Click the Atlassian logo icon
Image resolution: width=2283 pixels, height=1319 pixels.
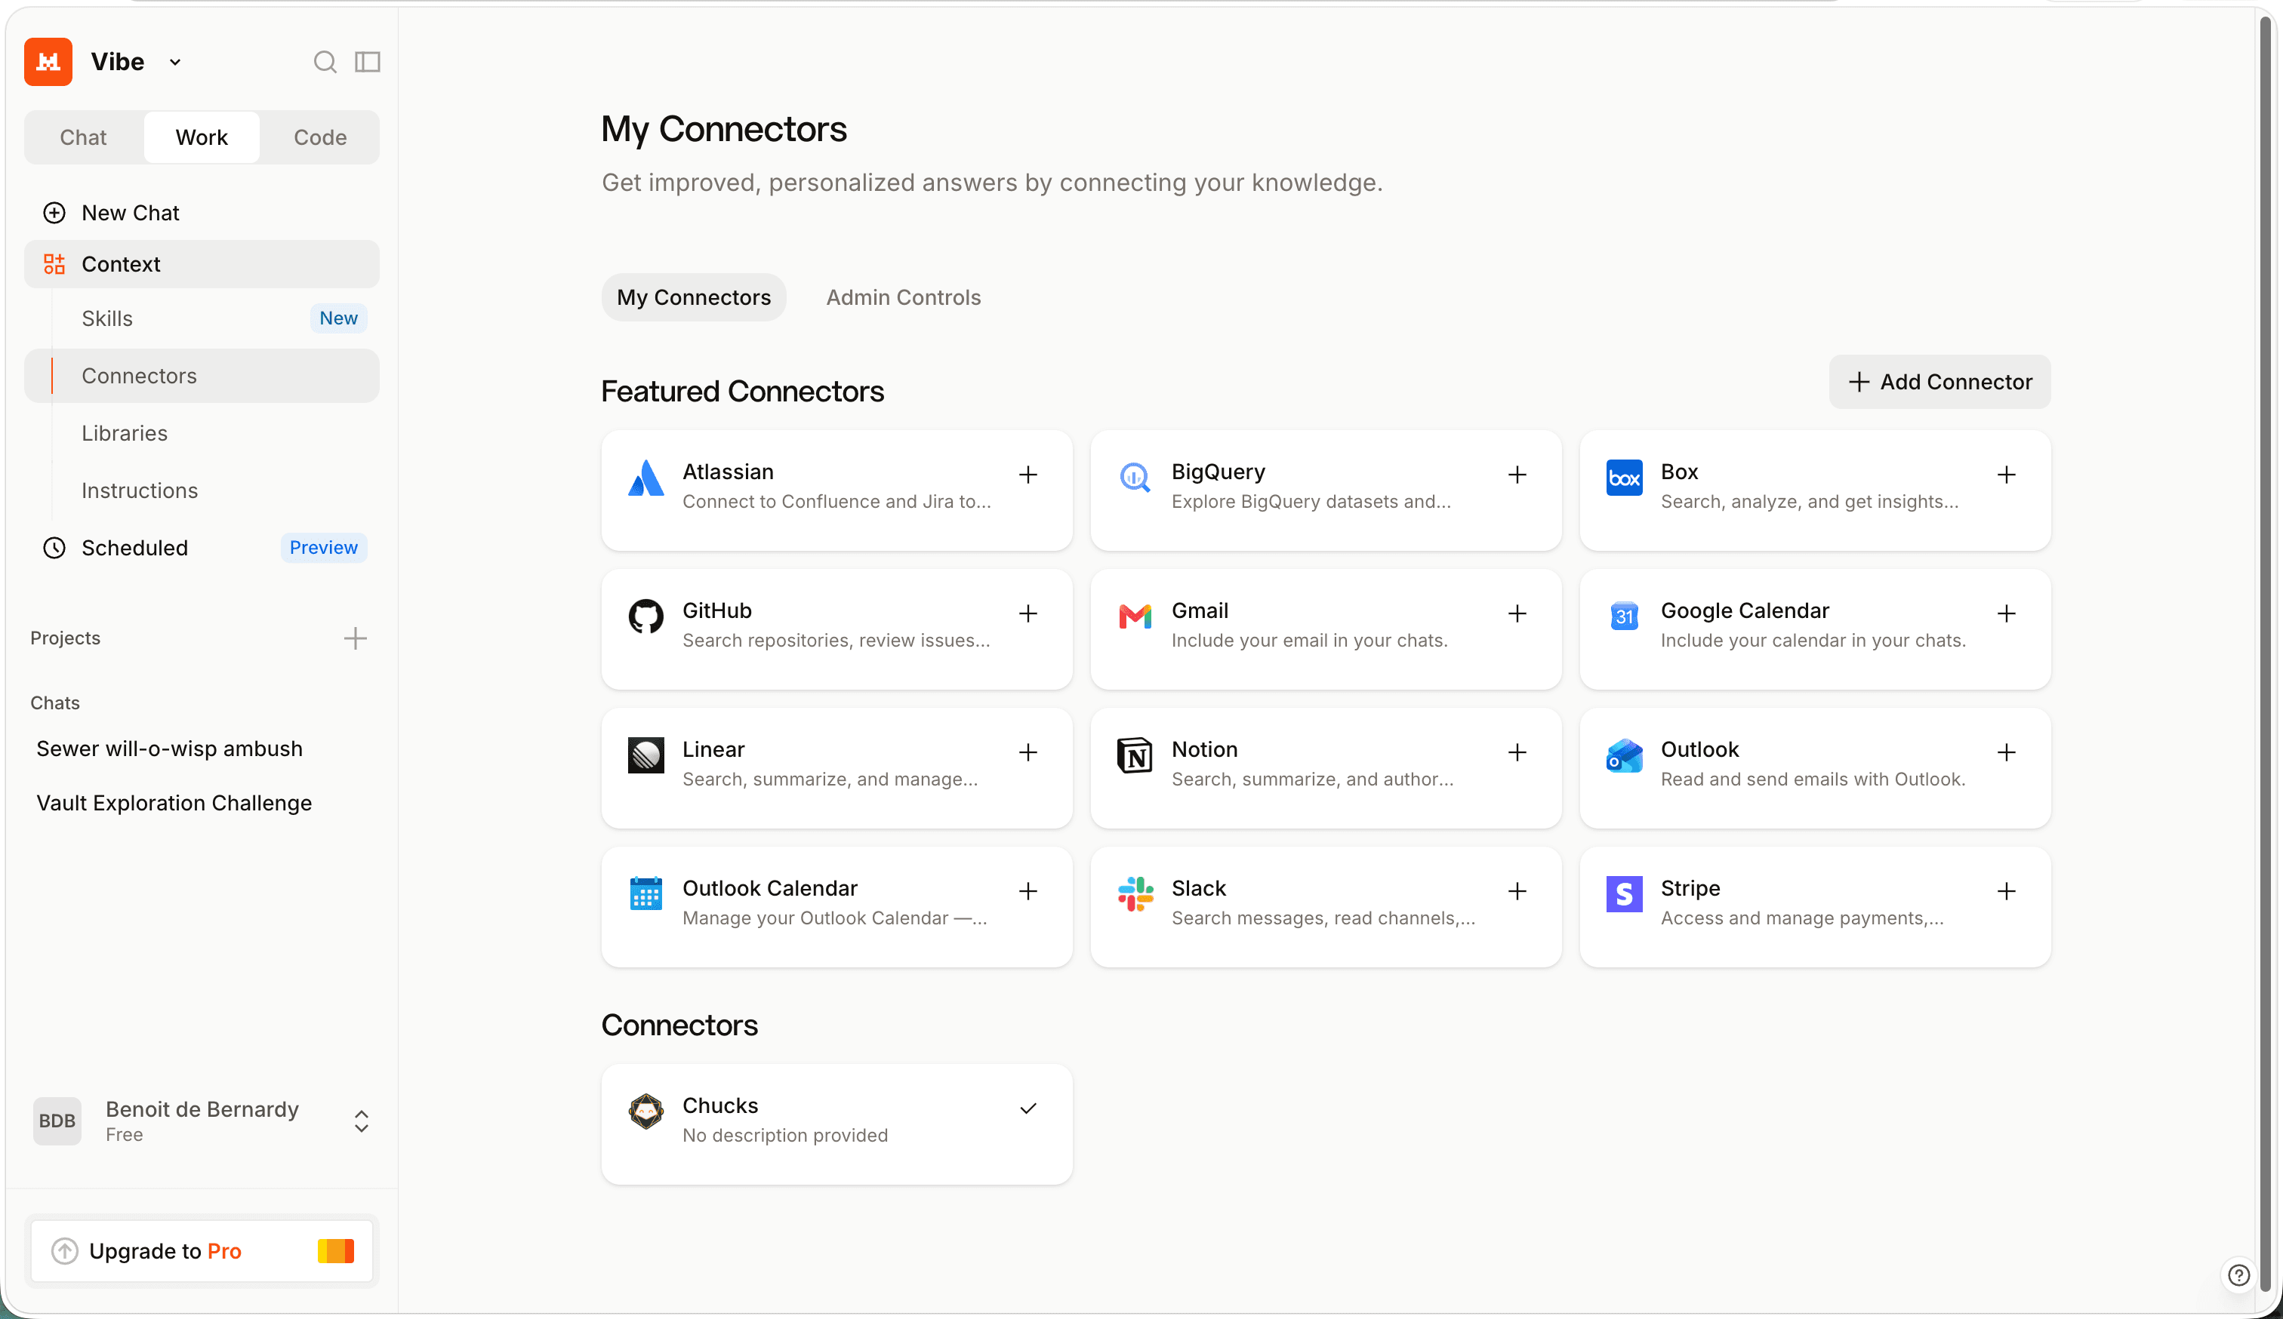click(646, 478)
